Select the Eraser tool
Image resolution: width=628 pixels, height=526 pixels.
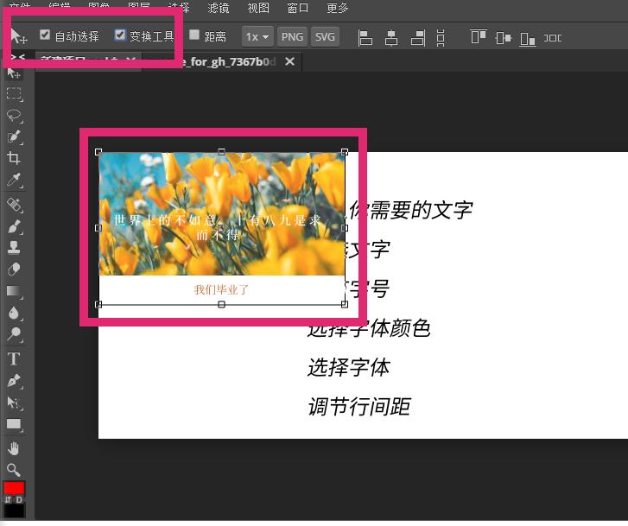pos(14,269)
